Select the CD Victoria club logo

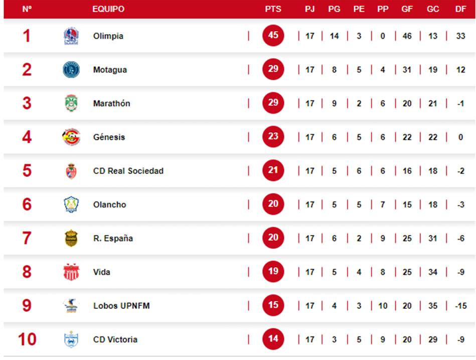(71, 339)
